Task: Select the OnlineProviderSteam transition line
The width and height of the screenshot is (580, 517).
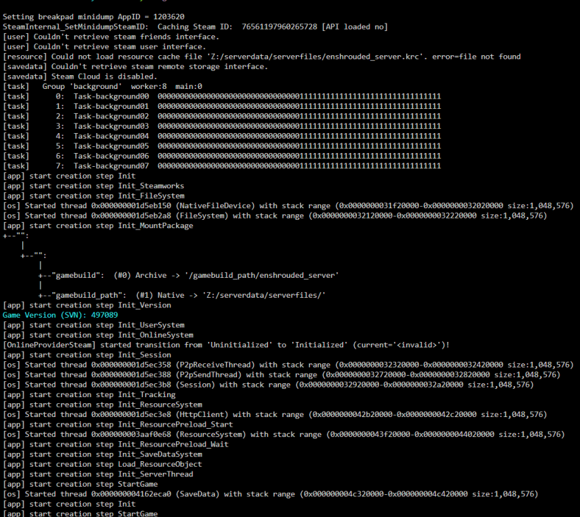Action: pos(226,345)
